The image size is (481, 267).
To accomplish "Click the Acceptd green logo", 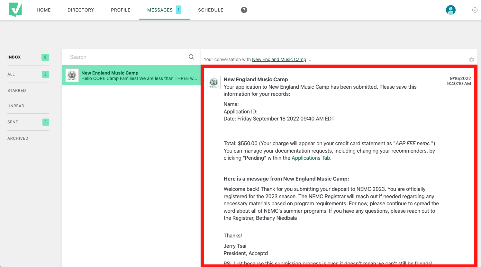I will click(x=15, y=10).
